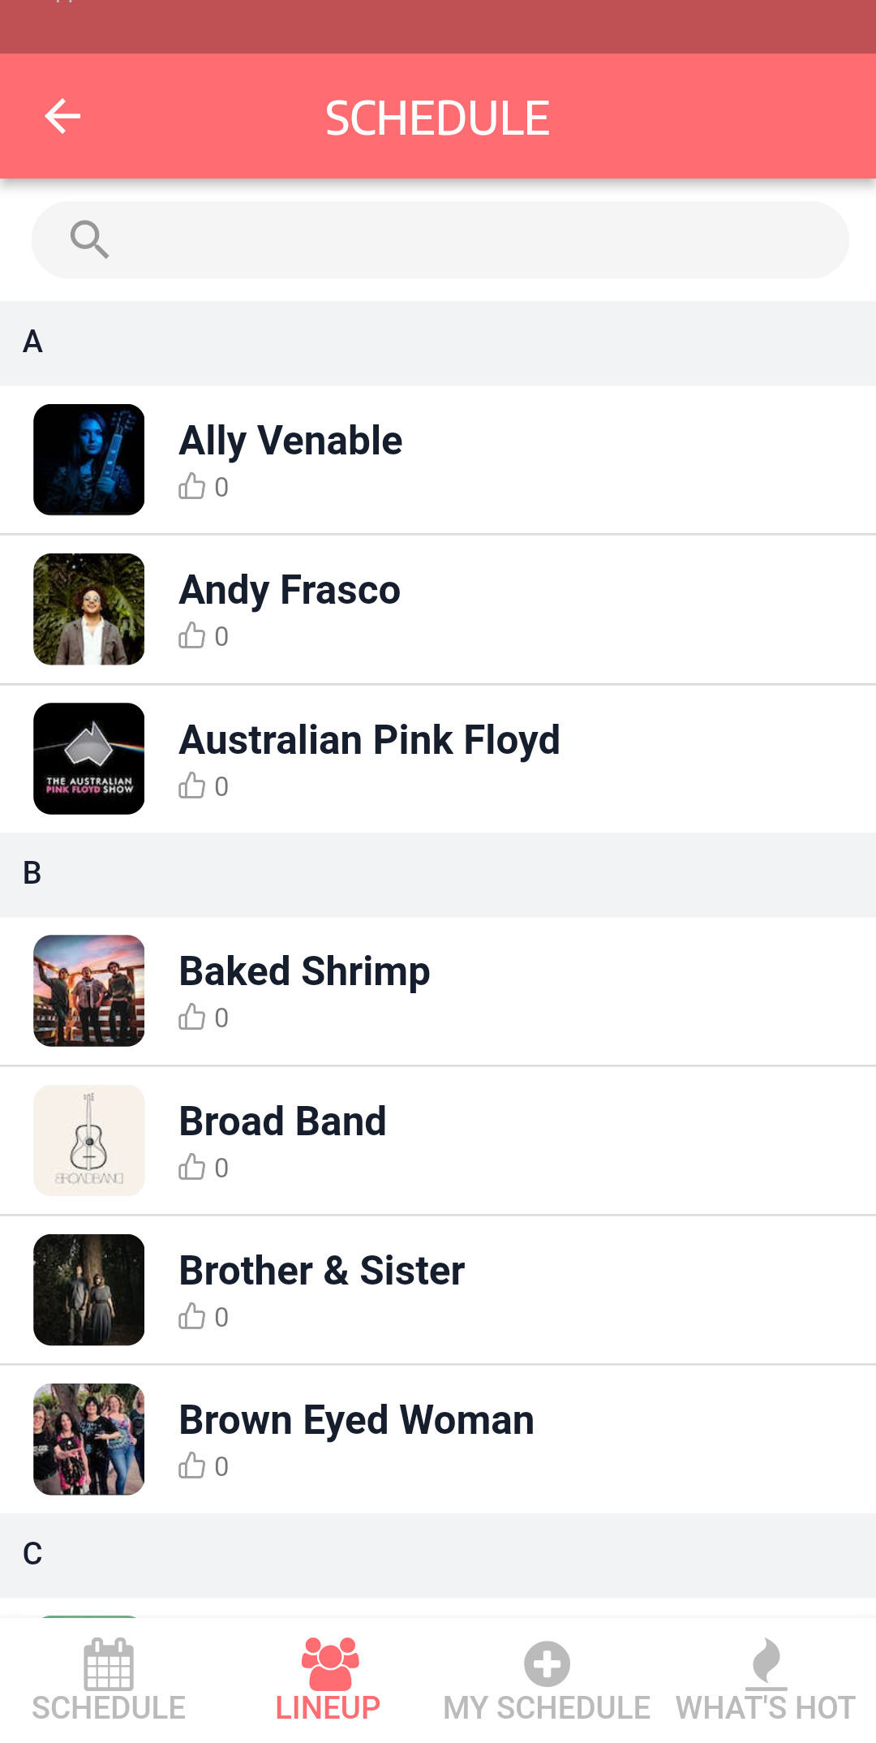Select the Baked Shrimp band photo

(x=89, y=991)
